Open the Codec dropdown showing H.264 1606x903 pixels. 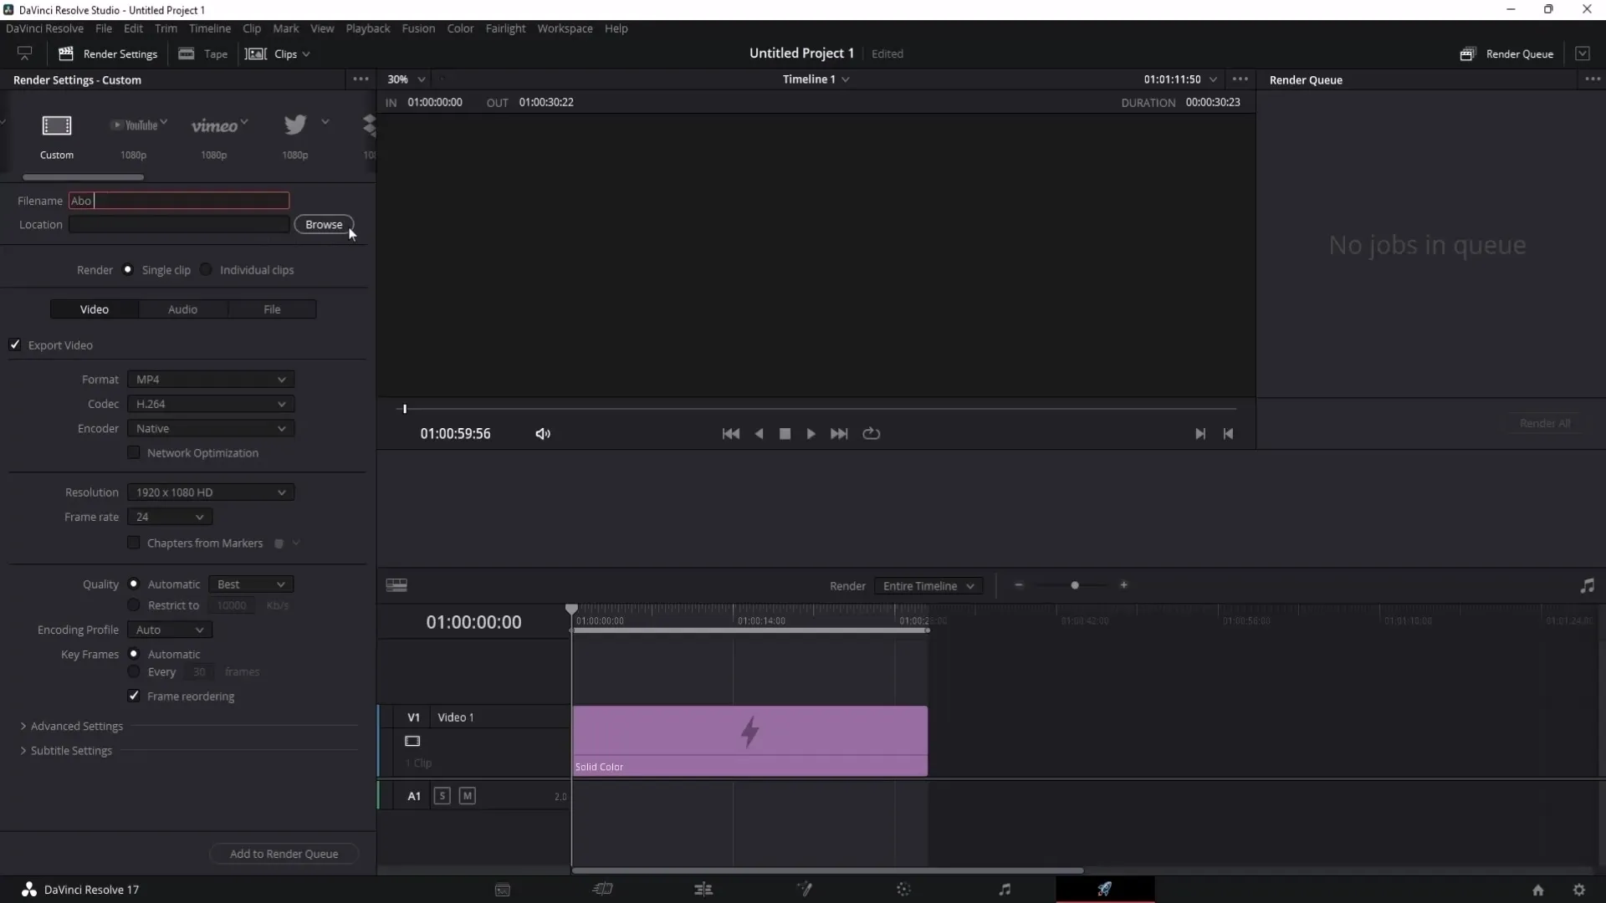pyautogui.click(x=210, y=404)
